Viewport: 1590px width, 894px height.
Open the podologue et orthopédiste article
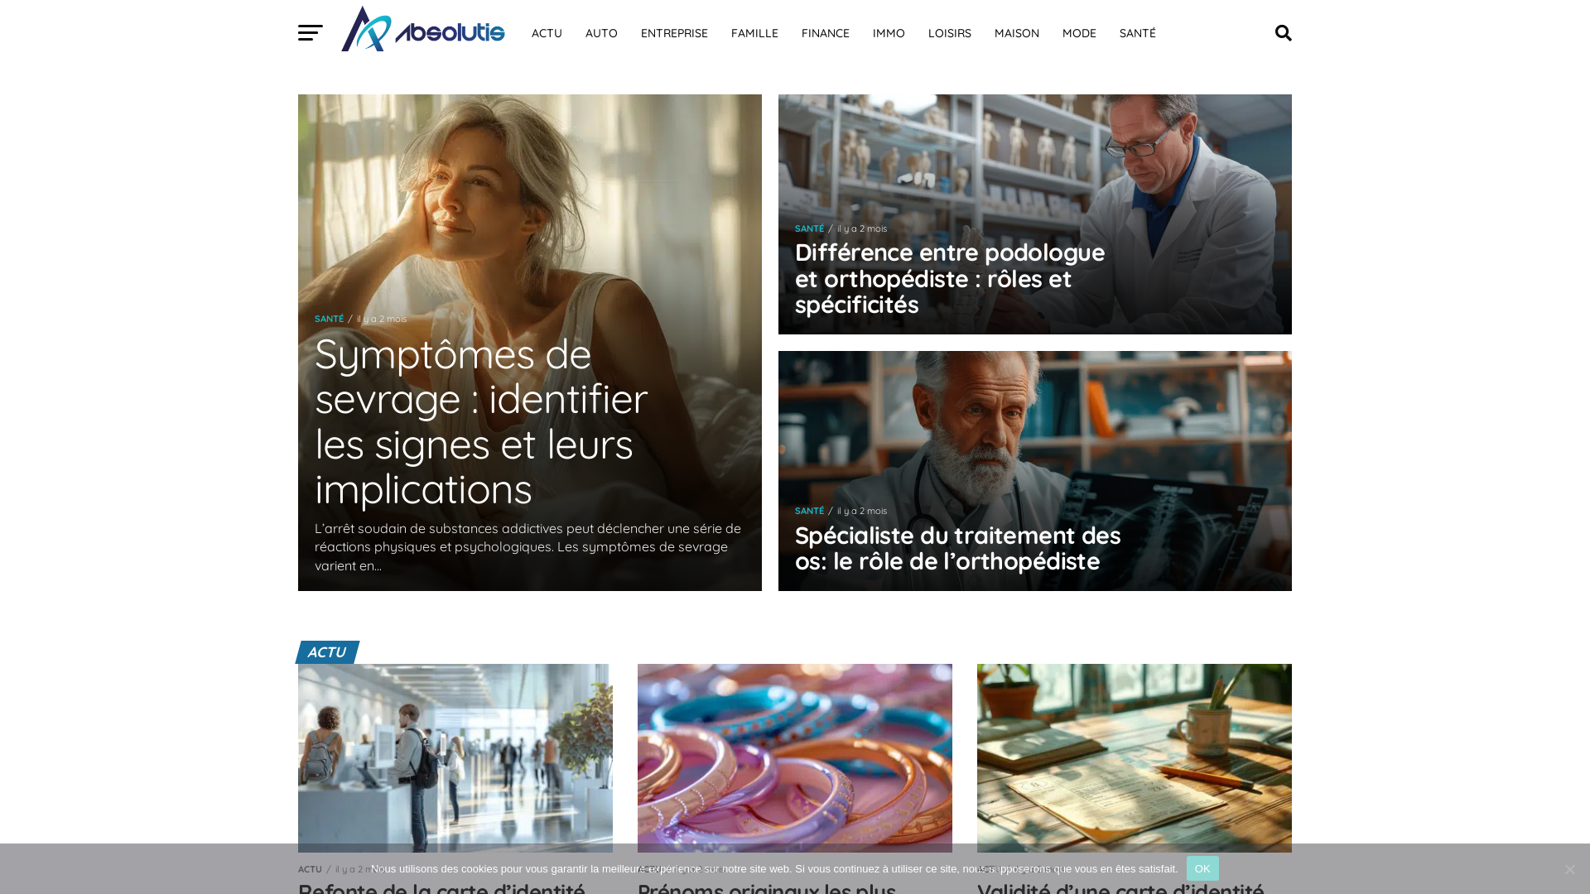point(950,278)
